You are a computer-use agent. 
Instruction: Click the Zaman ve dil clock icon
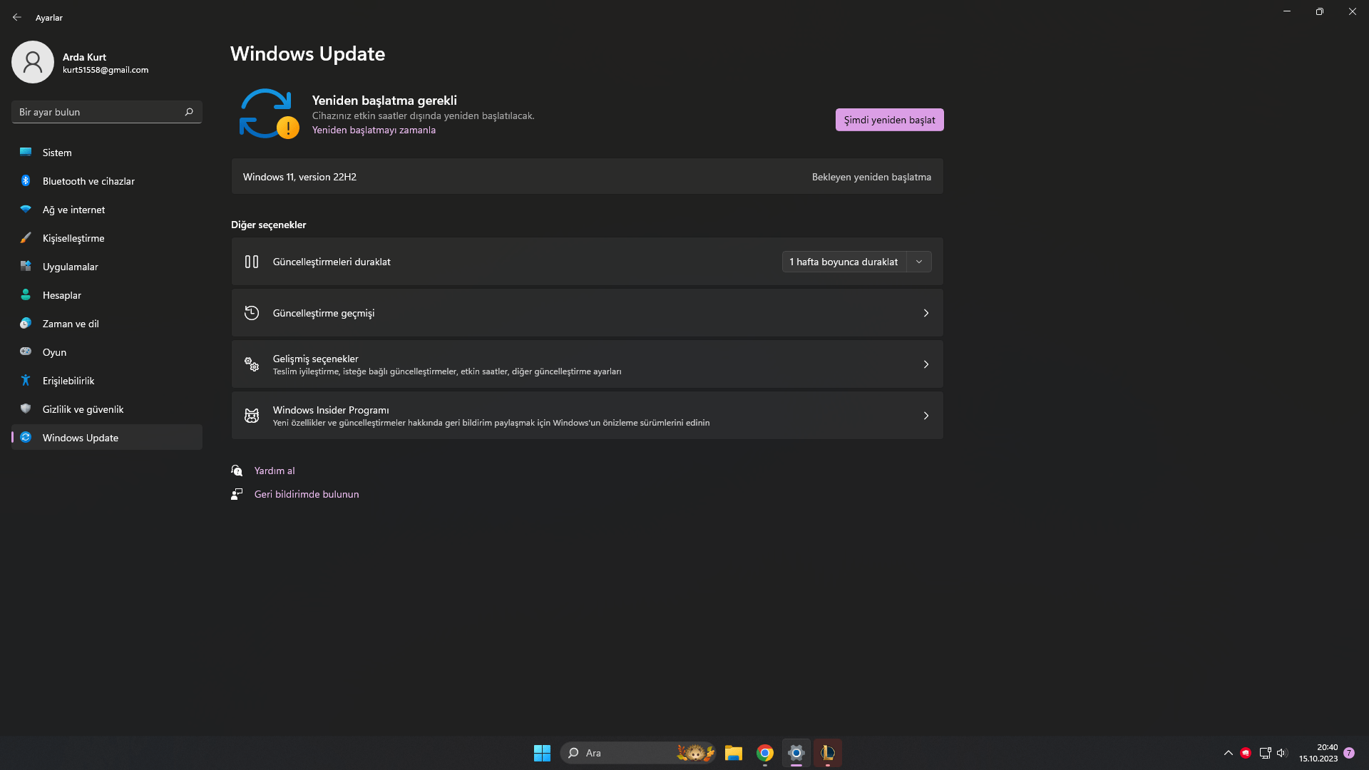click(x=26, y=323)
